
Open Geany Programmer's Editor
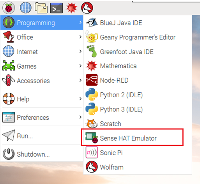[138, 37]
